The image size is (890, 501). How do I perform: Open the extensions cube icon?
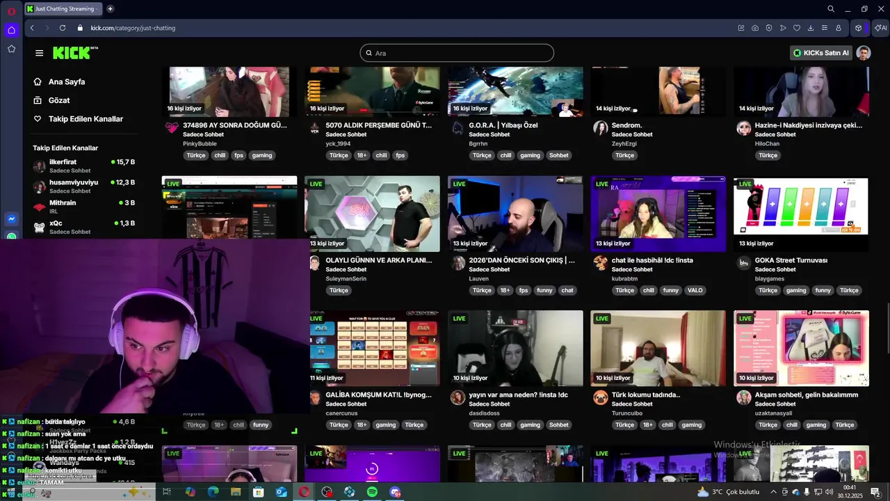pos(859,28)
